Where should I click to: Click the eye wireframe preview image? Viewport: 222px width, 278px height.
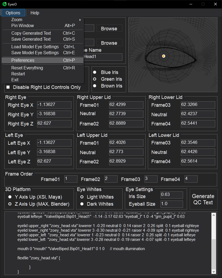pos(173,55)
